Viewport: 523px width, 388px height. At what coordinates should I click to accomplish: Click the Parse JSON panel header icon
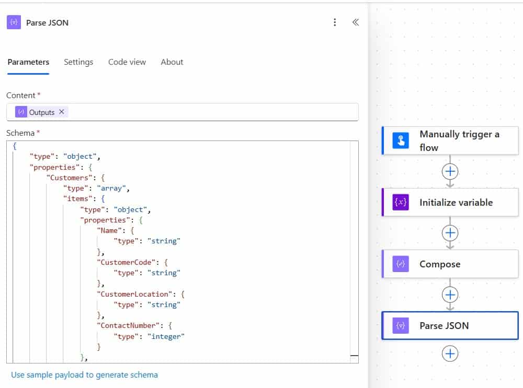click(14, 22)
